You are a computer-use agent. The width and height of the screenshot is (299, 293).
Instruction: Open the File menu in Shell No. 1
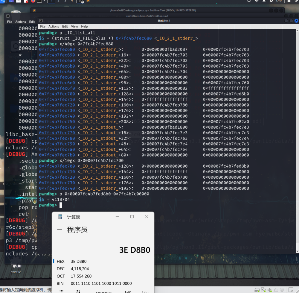point(43,27)
